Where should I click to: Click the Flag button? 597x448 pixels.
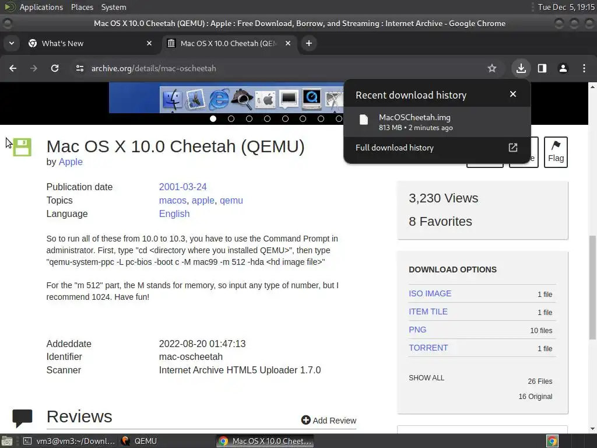pos(556,152)
